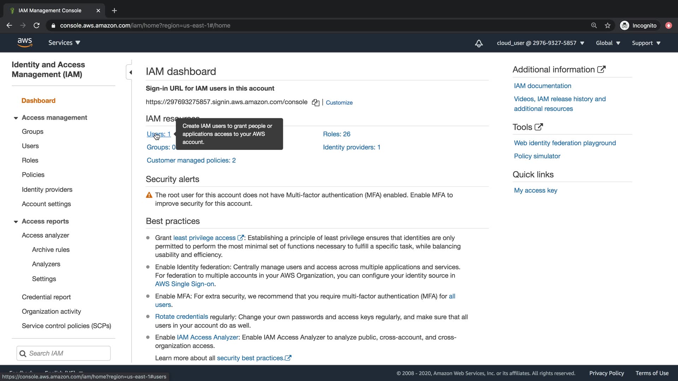
Task: Open the Services dropdown menu
Action: pyautogui.click(x=64, y=43)
